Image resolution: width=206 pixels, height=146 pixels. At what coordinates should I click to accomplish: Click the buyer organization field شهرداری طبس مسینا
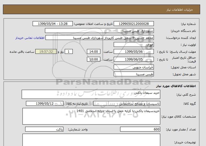pyautogui.click(x=99, y=31)
